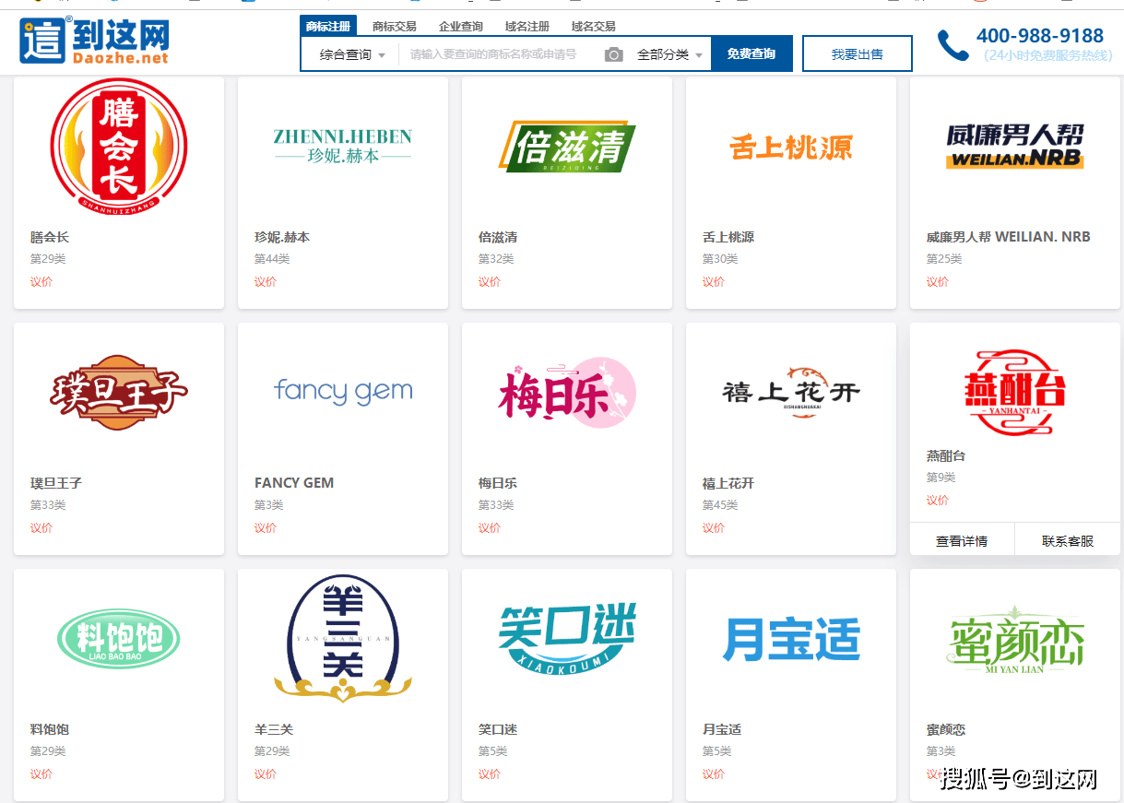Open the 月宝适 blue logo thumbnail
The image size is (1124, 803).
[x=791, y=639]
